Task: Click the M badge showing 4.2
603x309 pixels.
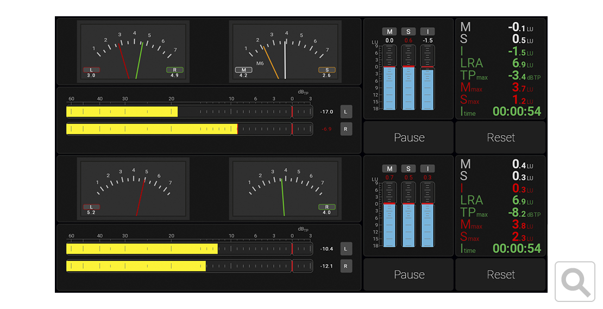Action: tap(243, 70)
